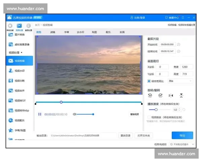The height and width of the screenshot is (162, 202).
Task: Flip the video vertically
Action: pos(181,96)
